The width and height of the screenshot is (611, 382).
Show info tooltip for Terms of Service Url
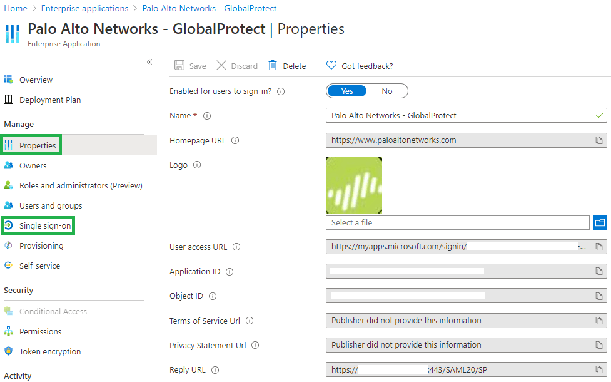click(x=250, y=321)
